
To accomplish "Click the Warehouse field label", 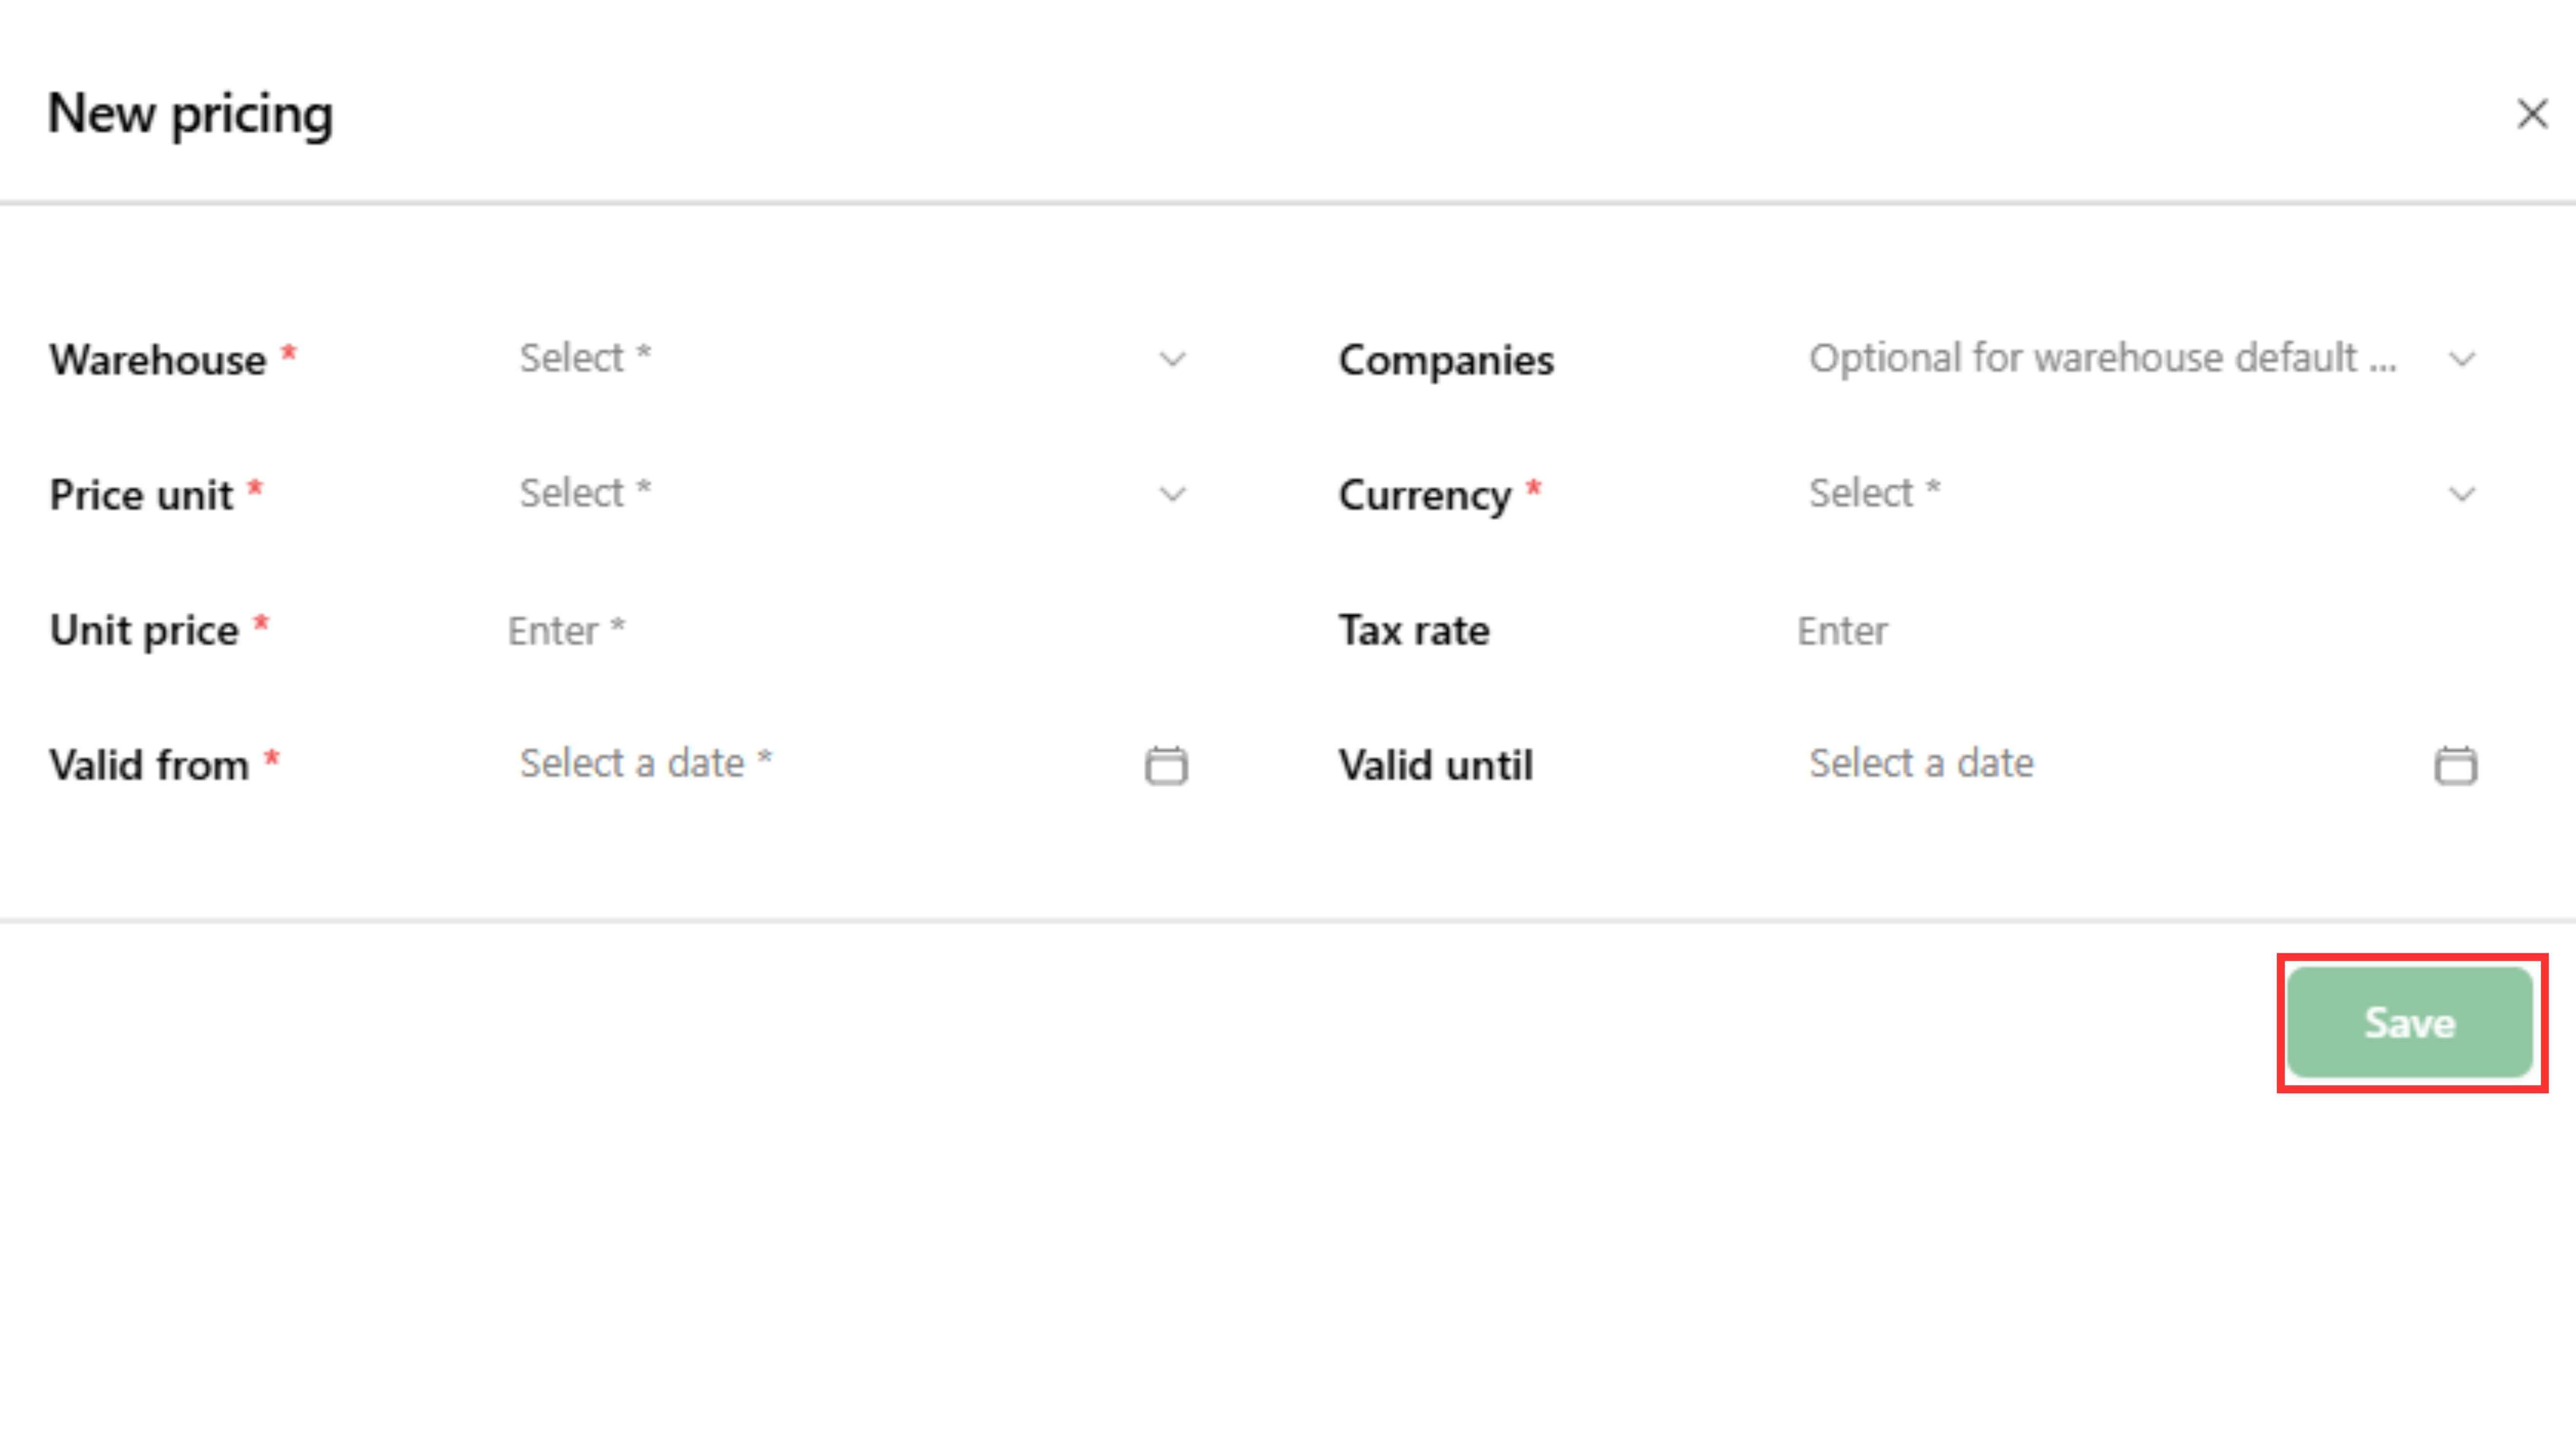I will 158,360.
